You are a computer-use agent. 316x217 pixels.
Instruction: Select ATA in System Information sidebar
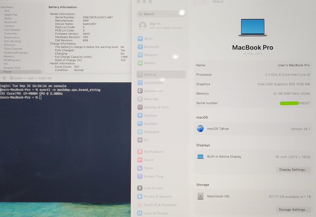point(7,11)
